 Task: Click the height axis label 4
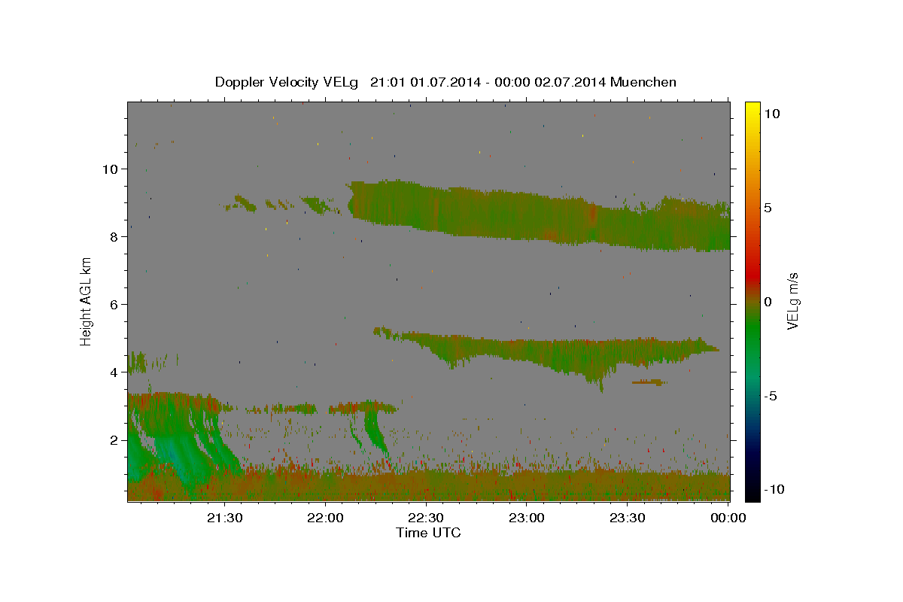point(113,372)
